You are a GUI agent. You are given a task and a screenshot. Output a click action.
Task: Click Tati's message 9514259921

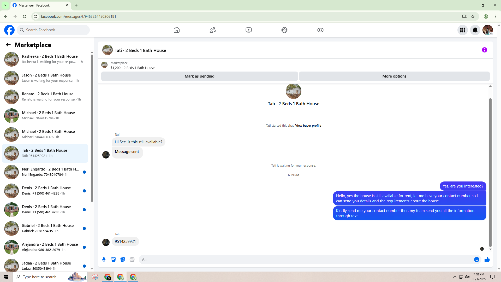[125, 242]
